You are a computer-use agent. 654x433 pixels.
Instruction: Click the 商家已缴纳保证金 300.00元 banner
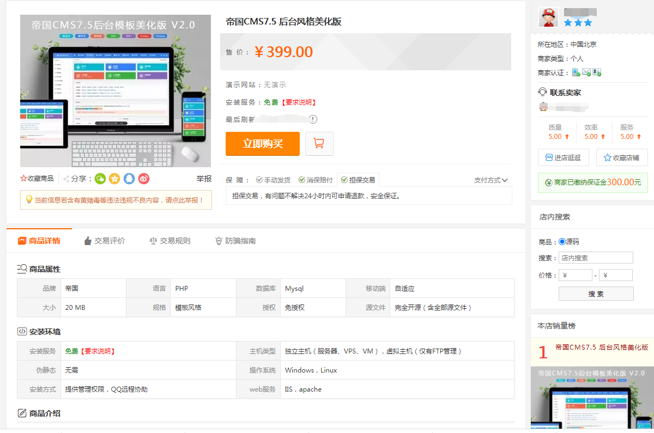coord(593,182)
